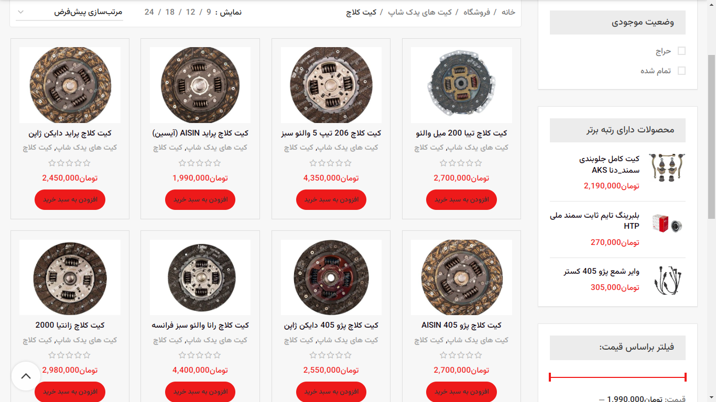The height and width of the screenshot is (402, 716).
Task: Open کیت های یدک شاپ breadcrumb link
Action: tap(420, 12)
